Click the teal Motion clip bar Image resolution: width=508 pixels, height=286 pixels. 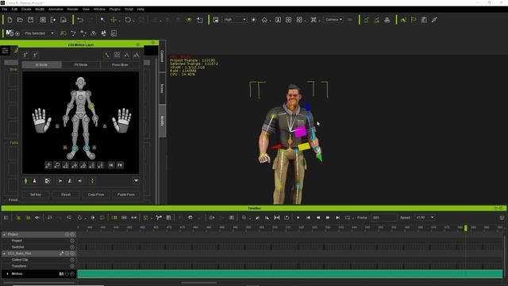coord(290,274)
